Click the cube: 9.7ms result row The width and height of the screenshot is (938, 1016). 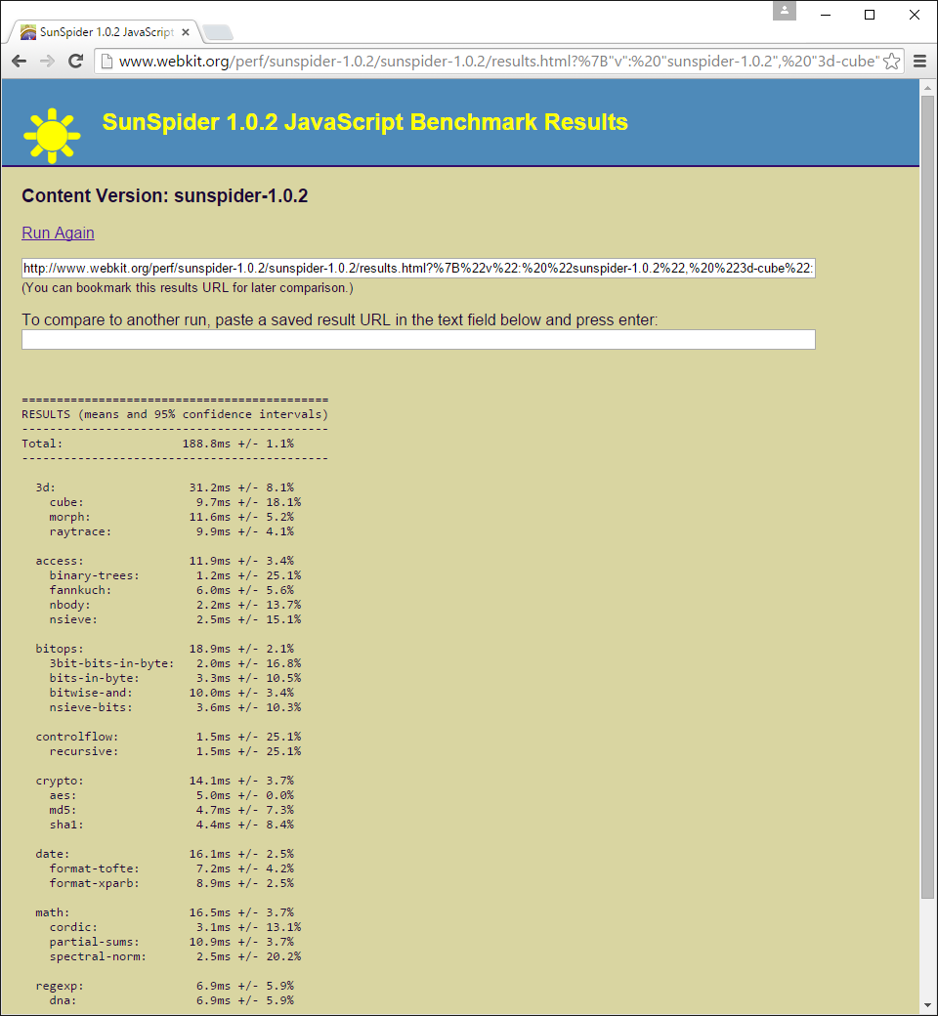[175, 502]
